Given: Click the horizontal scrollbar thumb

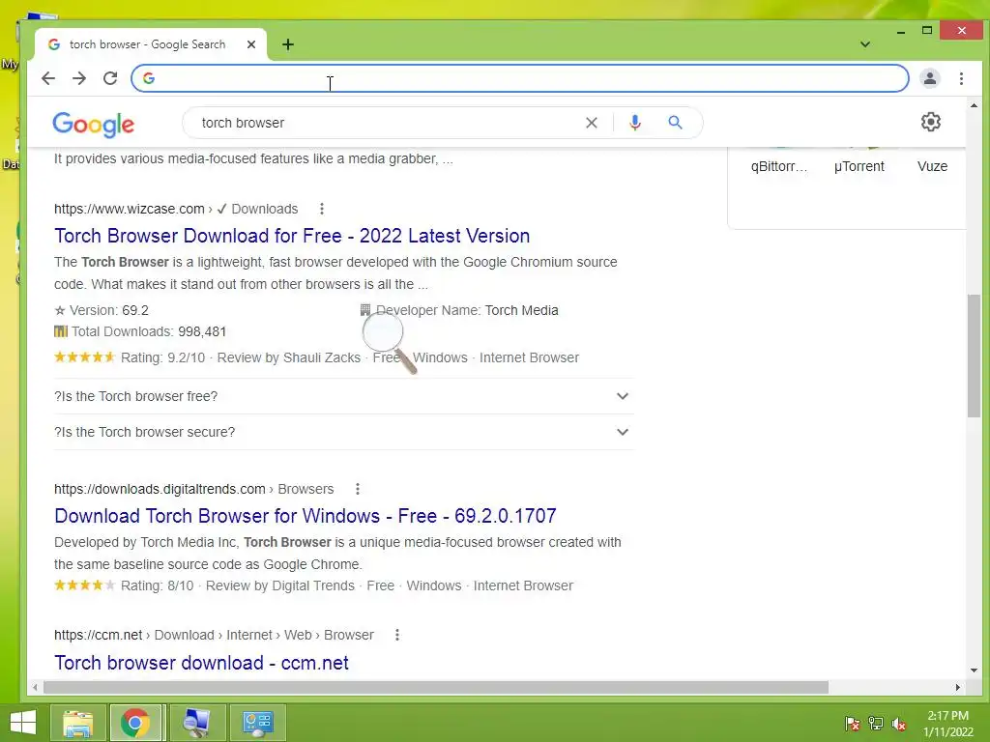Looking at the screenshot, I should point(436,687).
